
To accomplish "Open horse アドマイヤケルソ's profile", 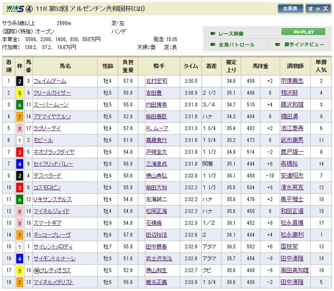I will pyautogui.click(x=52, y=116).
